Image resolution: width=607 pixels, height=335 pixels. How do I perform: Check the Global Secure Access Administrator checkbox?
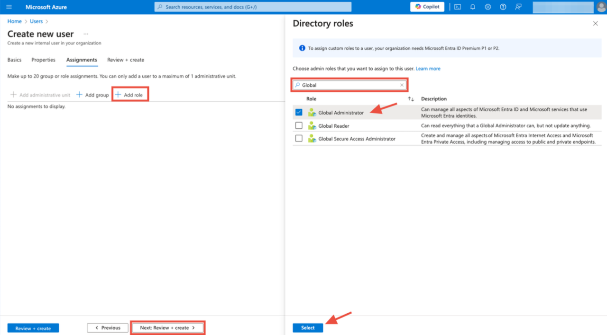[x=299, y=138]
